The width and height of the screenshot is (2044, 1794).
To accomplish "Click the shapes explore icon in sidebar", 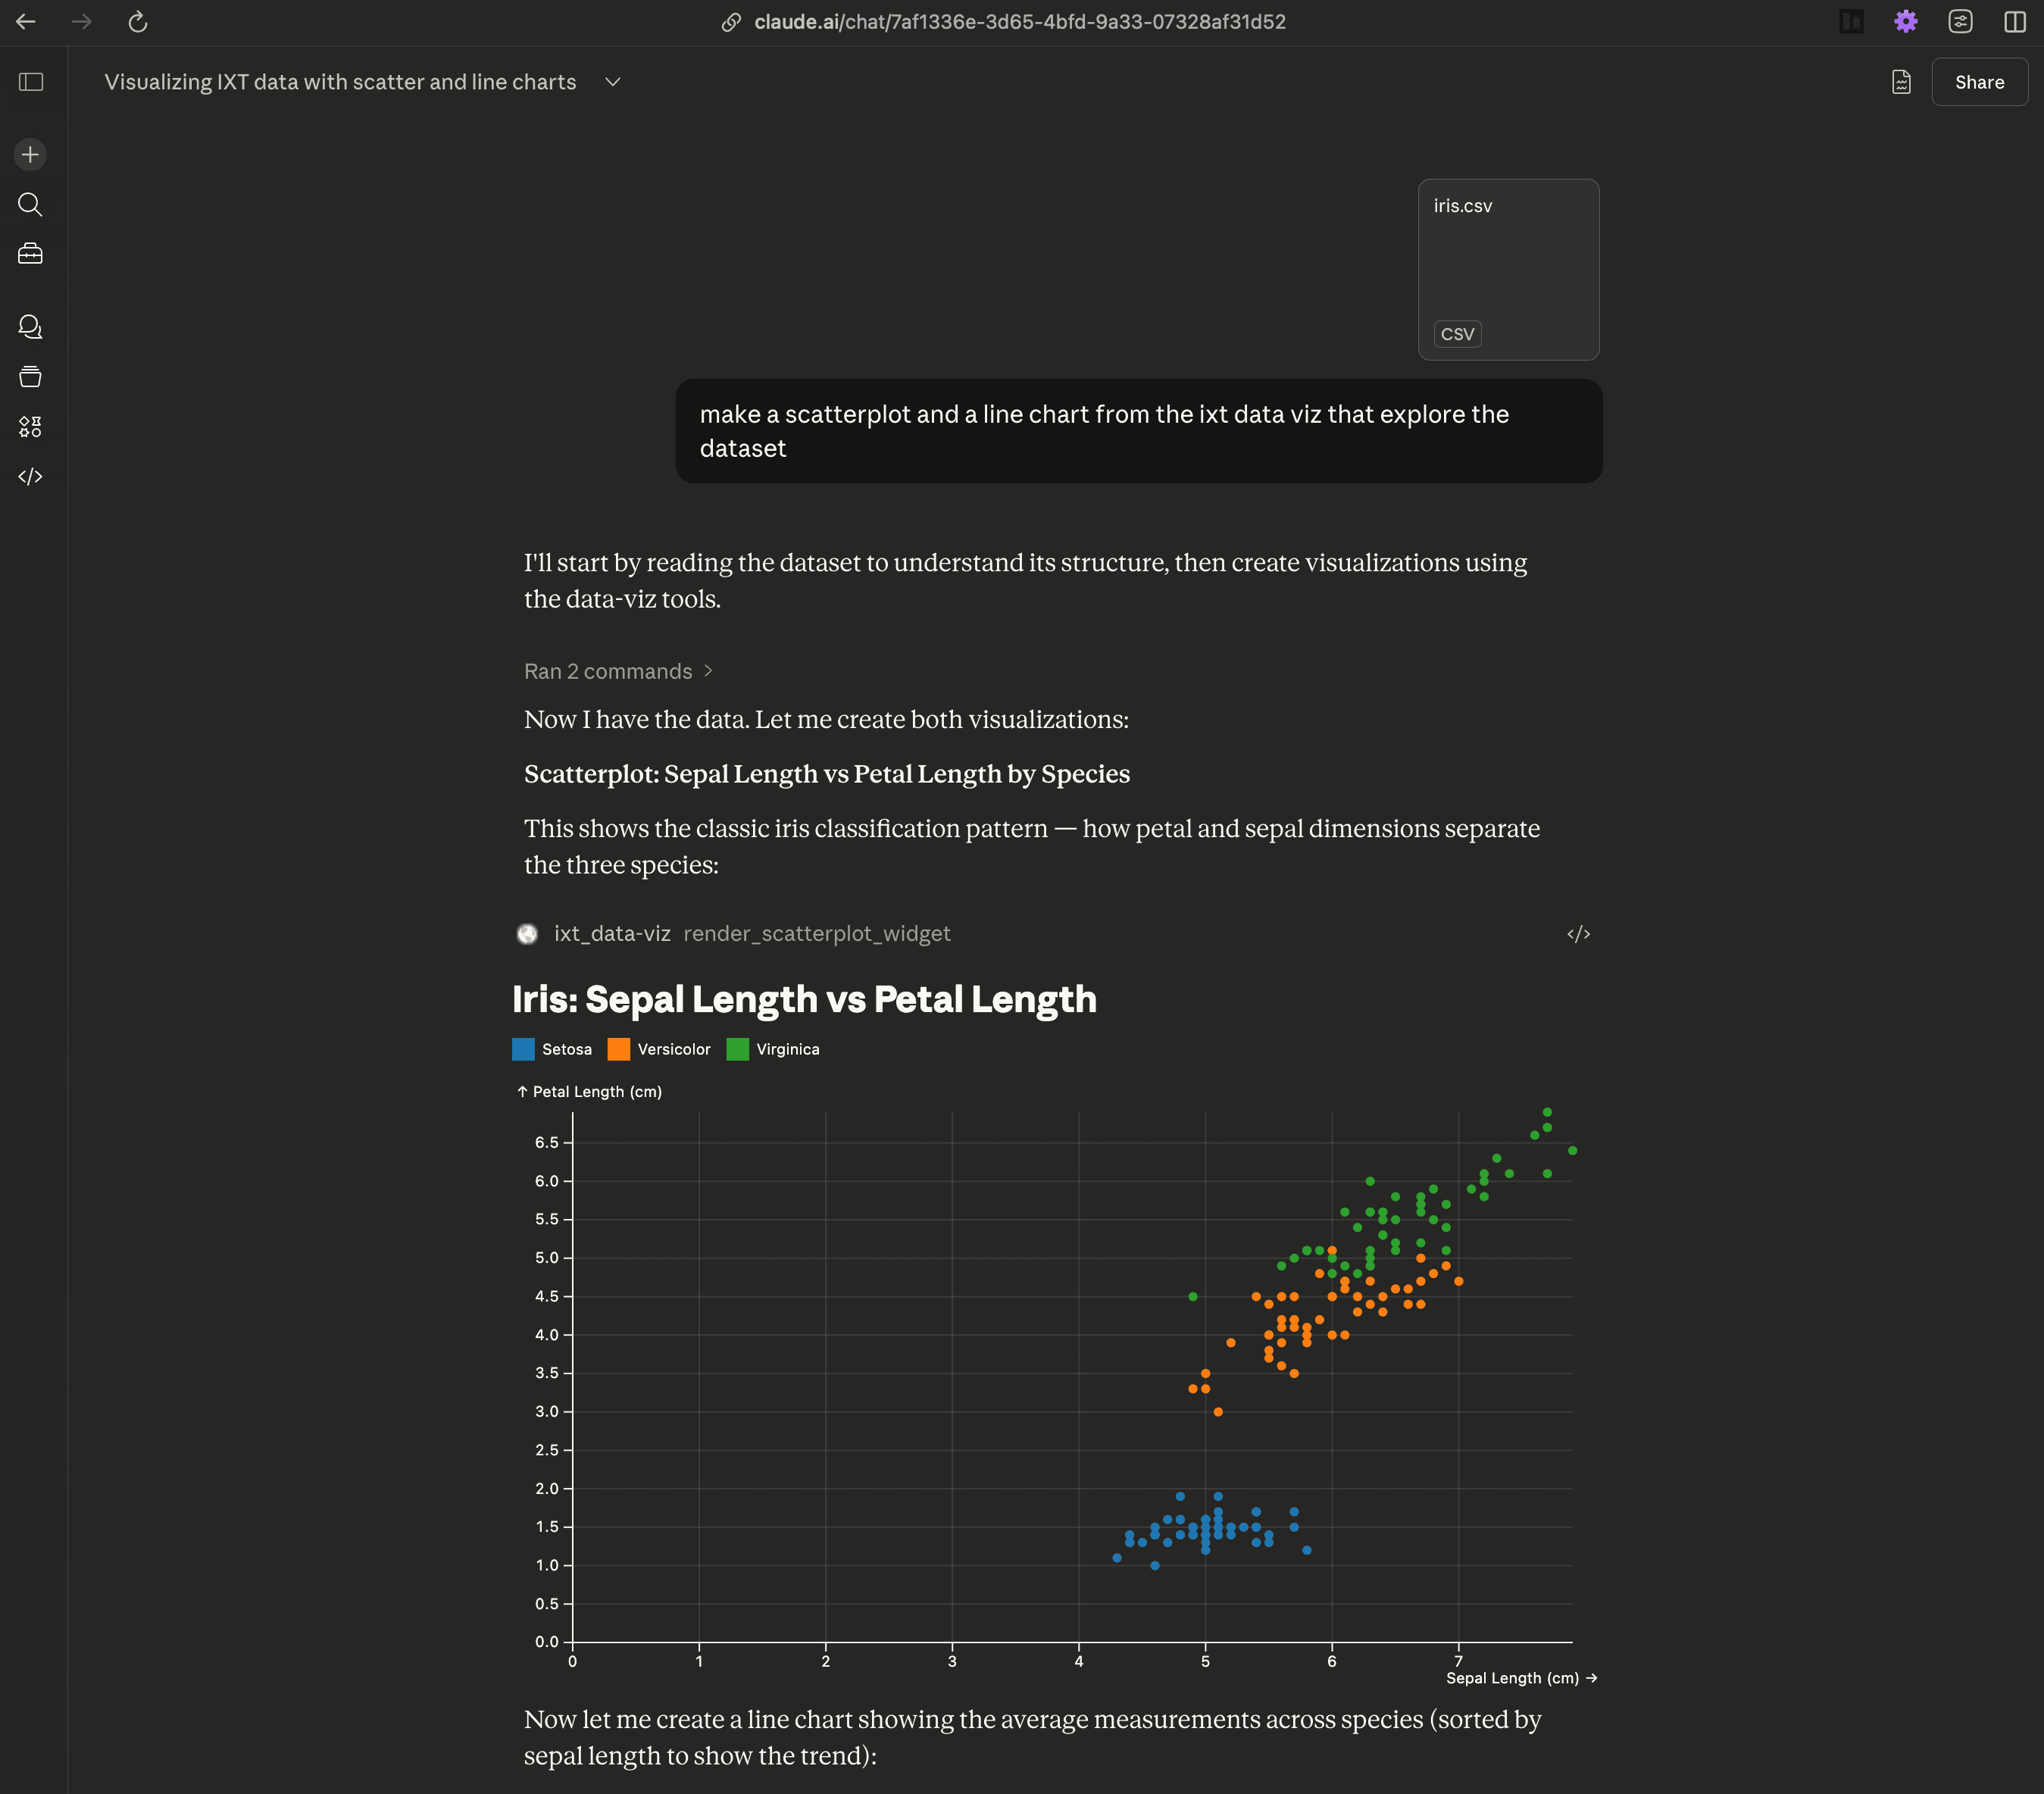I will 29,426.
